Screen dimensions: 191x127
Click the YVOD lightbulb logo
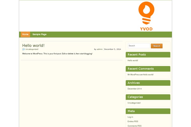tap(146, 16)
